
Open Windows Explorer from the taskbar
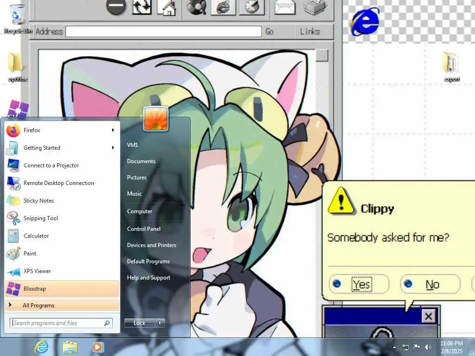coord(71,347)
